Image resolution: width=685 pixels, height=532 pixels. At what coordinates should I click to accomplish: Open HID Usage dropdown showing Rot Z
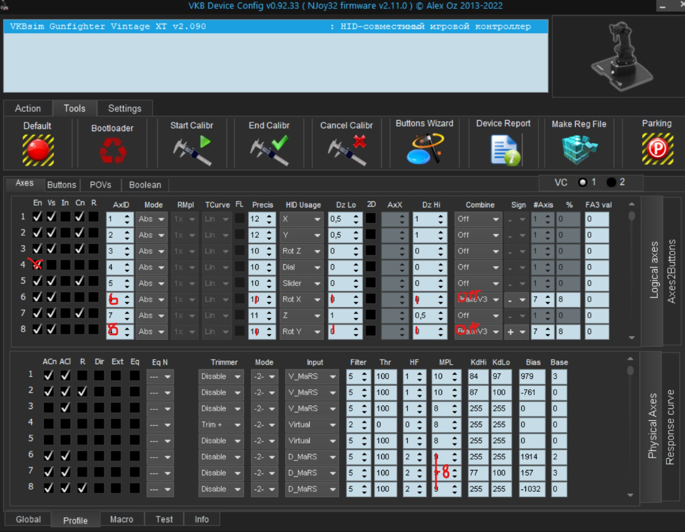point(301,251)
